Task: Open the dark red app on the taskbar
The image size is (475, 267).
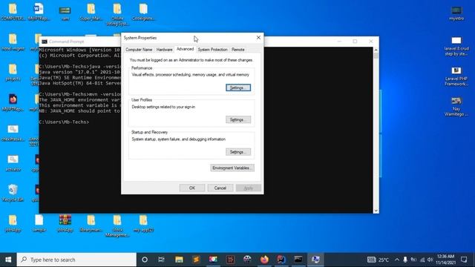Action: (x=230, y=260)
